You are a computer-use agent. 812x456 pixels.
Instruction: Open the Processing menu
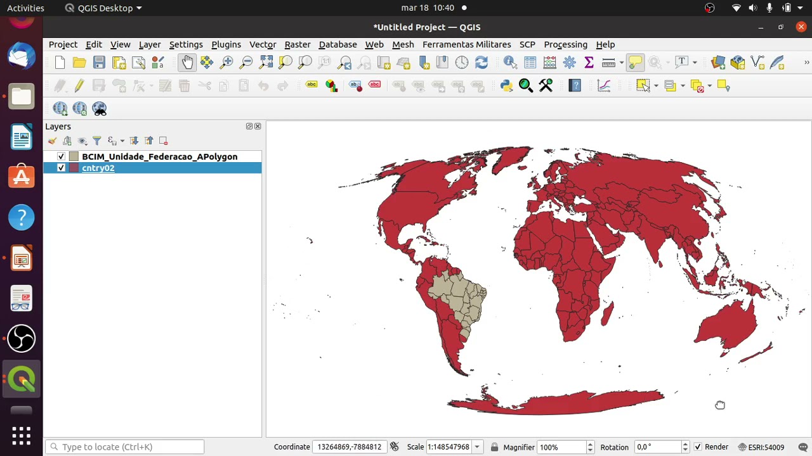[565, 44]
